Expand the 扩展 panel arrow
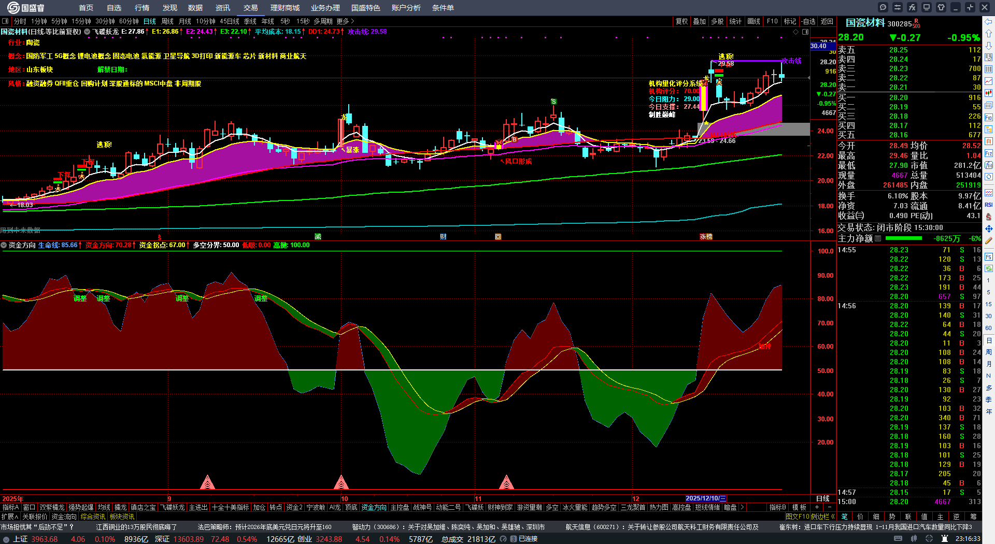995x544 pixels. click(x=10, y=517)
